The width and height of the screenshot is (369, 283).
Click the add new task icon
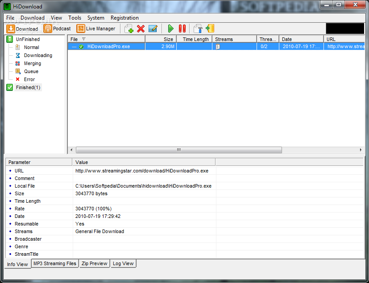click(x=129, y=29)
